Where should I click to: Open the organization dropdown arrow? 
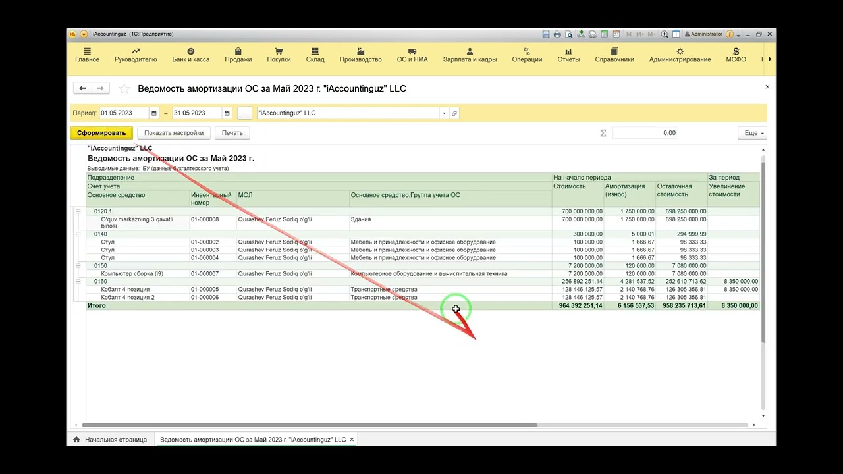(444, 113)
